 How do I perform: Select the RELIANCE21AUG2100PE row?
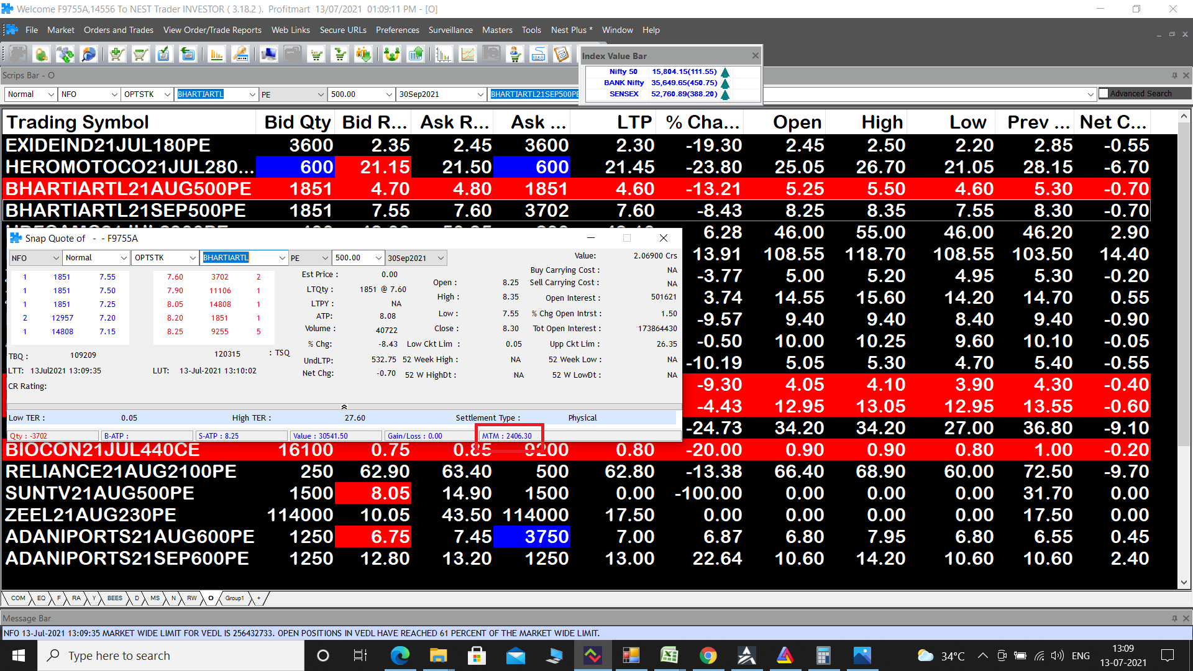pyautogui.click(x=577, y=472)
